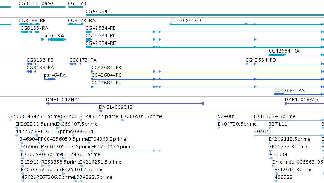Click EST label EP12458.3prime
This screenshot has width=324, height=183.
[81, 154]
